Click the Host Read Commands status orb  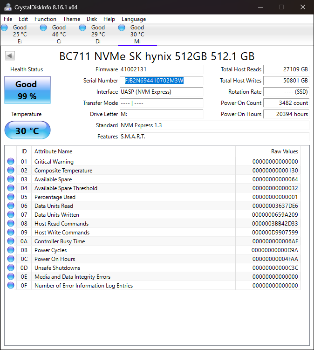coord(11,223)
